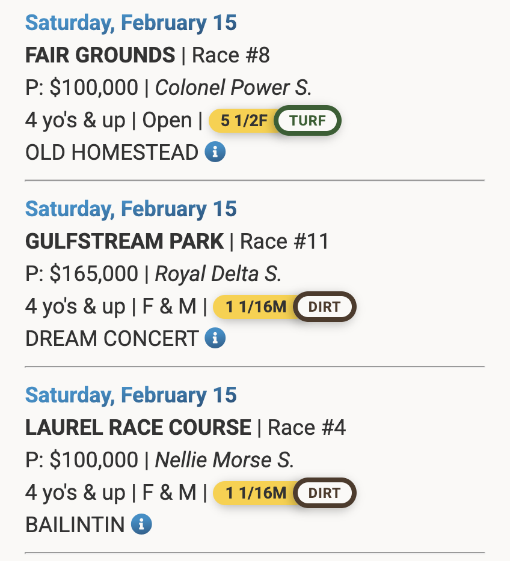Select DIRT badge for Nellie Morse S.
The image size is (510, 561).
324,493
